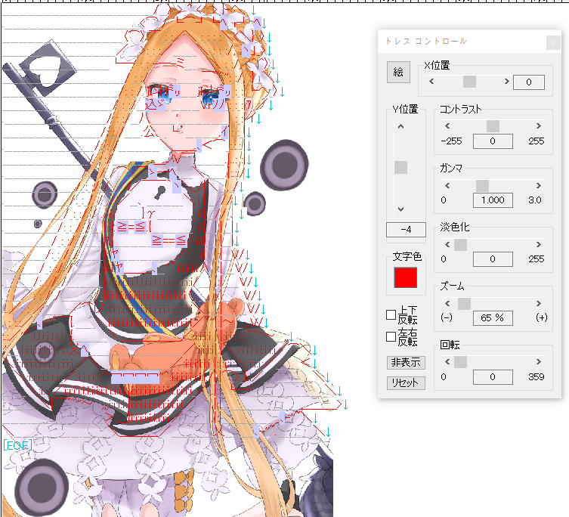The width and height of the screenshot is (569, 517).
Task: Click the Y位置 down arrow
Action: [x=400, y=209]
